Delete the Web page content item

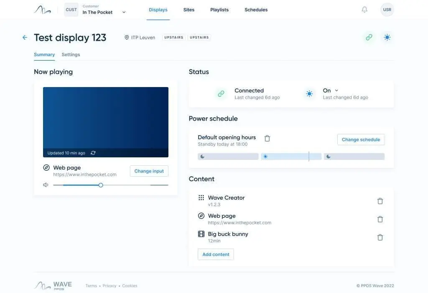[380, 219]
